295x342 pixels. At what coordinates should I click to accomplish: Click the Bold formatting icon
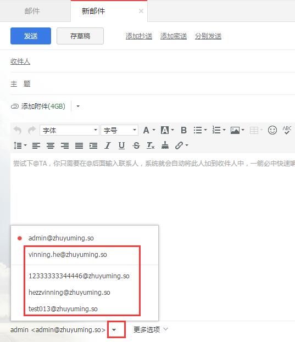coord(183,130)
